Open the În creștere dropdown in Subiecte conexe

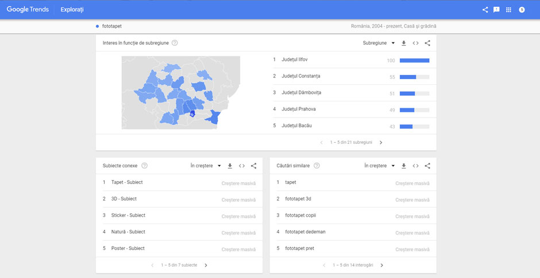206,166
